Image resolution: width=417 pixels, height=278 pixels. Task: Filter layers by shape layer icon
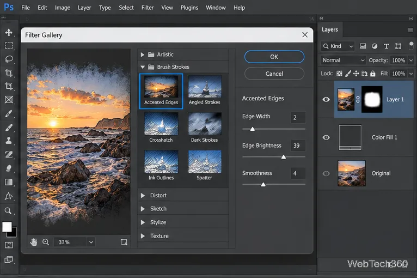click(398, 46)
